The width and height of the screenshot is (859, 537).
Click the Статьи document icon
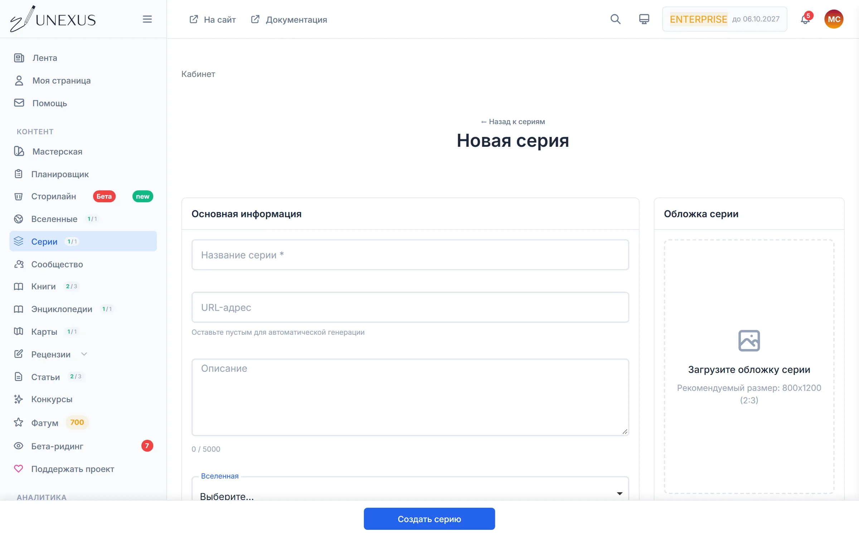click(x=19, y=377)
